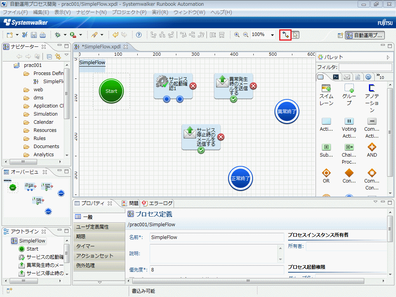
Task: Click the 名前 input field
Action: (x=217, y=237)
